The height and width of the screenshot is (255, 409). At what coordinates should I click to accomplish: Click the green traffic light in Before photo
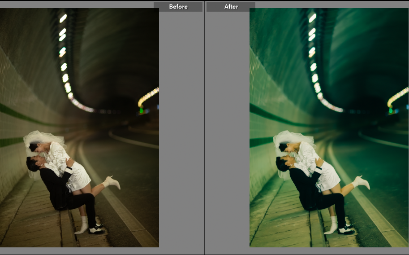pyautogui.click(x=141, y=110)
